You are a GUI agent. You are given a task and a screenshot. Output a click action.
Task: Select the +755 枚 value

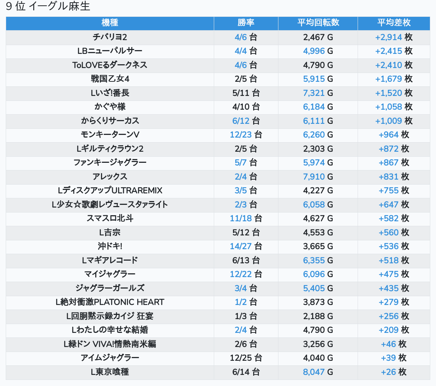[394, 191]
